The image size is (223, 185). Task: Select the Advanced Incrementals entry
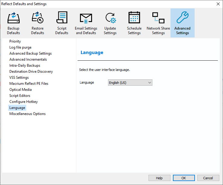tap(28, 59)
